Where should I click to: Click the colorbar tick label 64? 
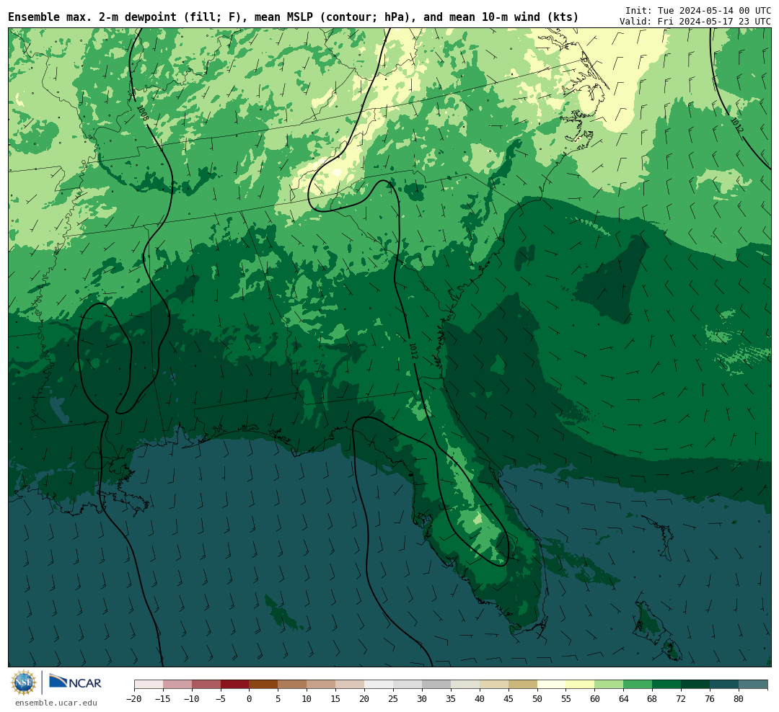pyautogui.click(x=624, y=699)
